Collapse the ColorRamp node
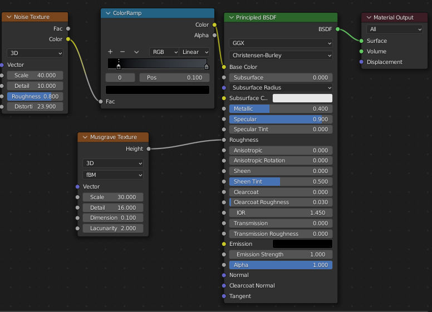The image size is (432, 312). click(108, 13)
